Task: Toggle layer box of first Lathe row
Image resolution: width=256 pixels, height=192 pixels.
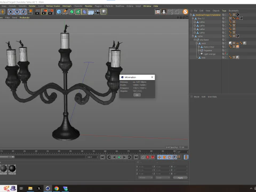Action: [223, 22]
